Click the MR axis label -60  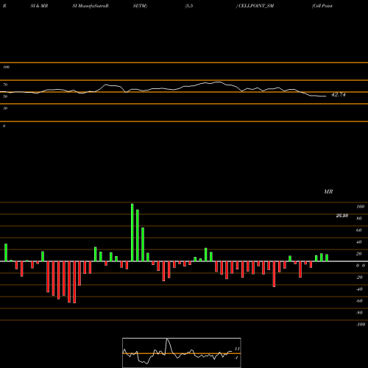pyautogui.click(x=359, y=301)
